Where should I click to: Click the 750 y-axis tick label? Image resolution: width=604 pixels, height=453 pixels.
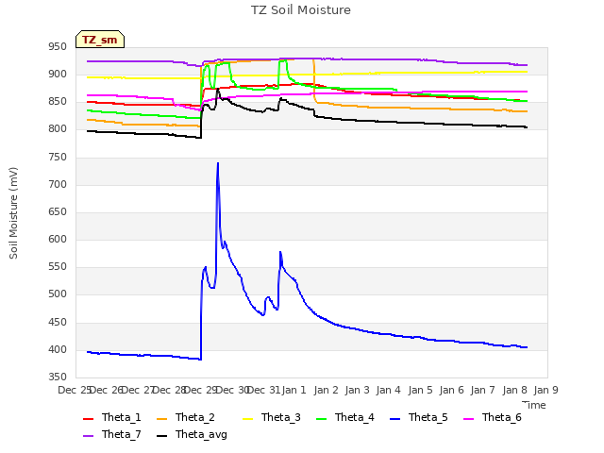pyautogui.click(x=58, y=158)
